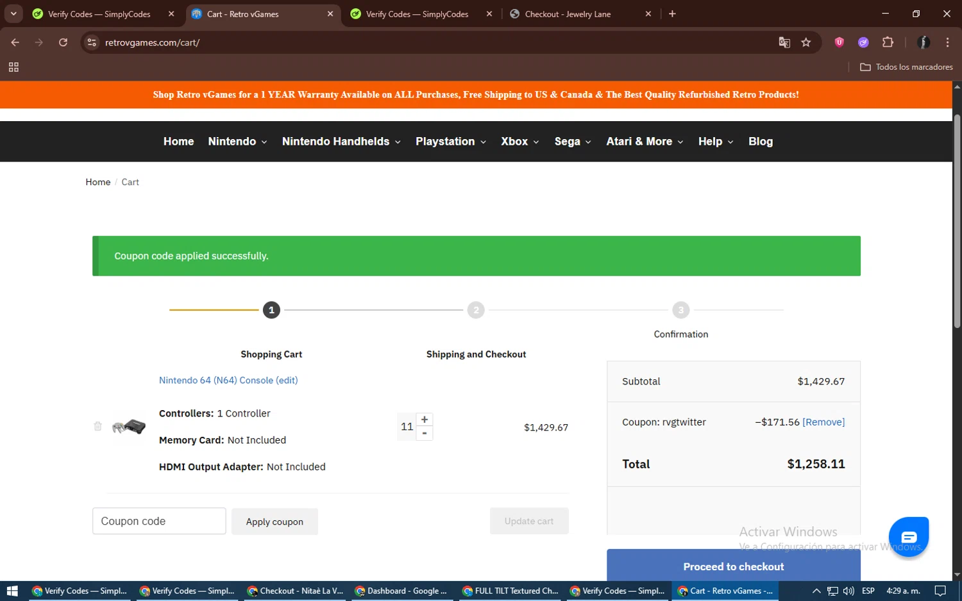Click the ESP language indicator
962x601 pixels.
[868, 591]
